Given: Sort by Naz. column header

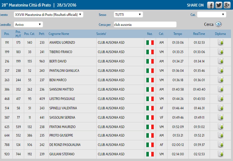Looking at the screenshot, I should [150, 34].
